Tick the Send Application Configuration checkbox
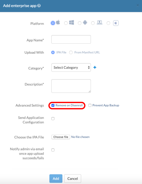The image size is (142, 184). point(53,119)
